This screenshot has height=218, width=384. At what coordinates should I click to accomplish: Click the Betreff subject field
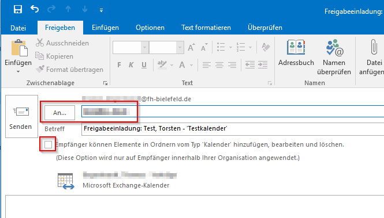(x=233, y=129)
